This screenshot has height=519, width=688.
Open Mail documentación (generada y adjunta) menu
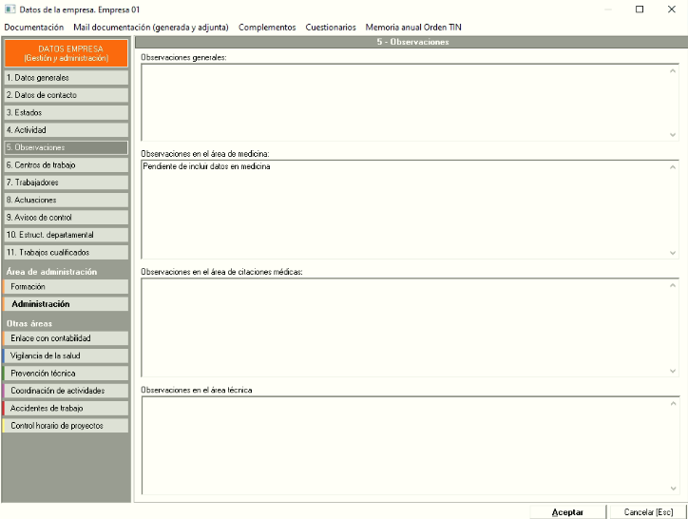[x=151, y=28]
